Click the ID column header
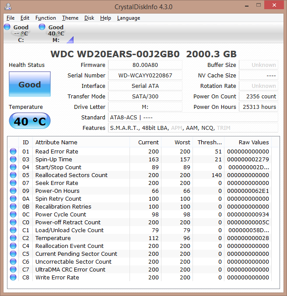The width and height of the screenshot is (287, 296). pyautogui.click(x=26, y=142)
